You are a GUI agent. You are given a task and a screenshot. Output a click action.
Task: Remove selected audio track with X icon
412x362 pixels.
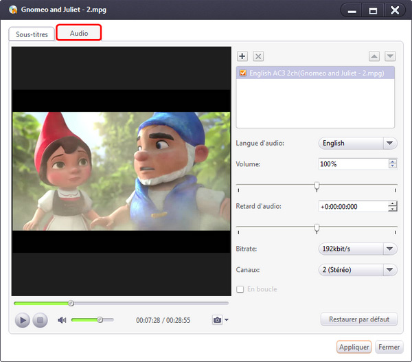258,56
